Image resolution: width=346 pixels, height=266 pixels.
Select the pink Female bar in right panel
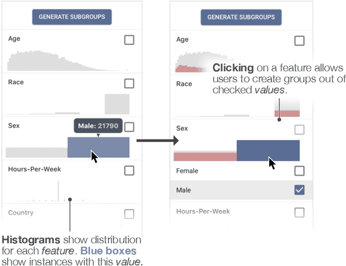pos(205,156)
